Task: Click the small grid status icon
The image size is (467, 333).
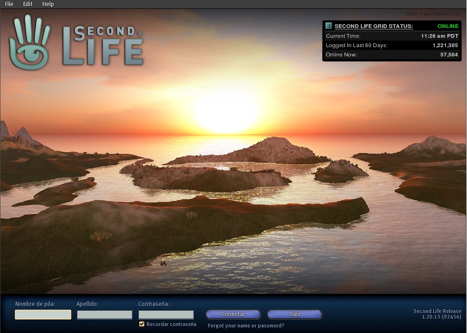Action: [x=329, y=26]
